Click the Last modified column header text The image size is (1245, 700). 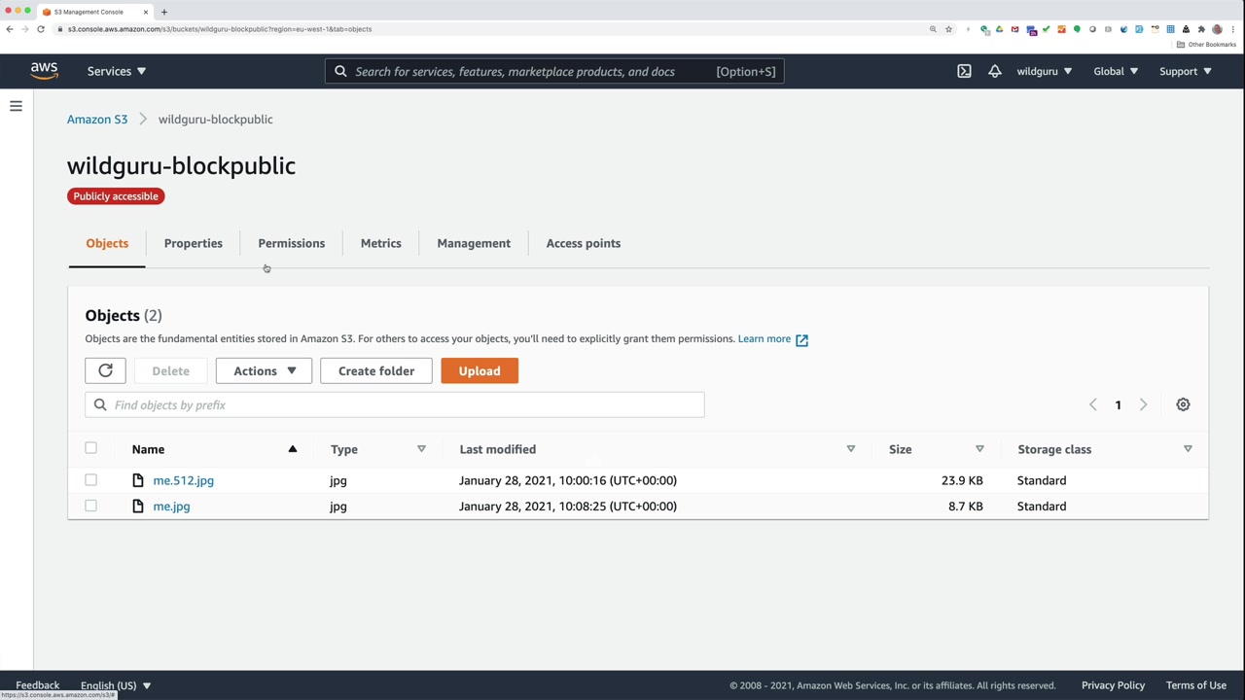[497, 449]
